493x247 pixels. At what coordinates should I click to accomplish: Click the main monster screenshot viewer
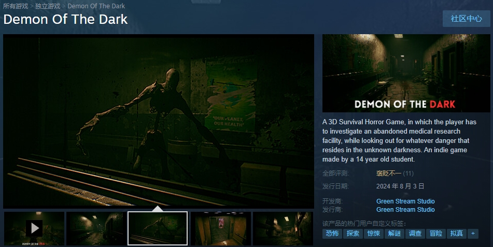point(159,121)
